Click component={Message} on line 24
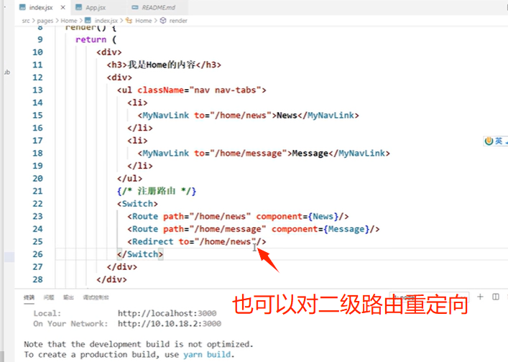 point(320,229)
